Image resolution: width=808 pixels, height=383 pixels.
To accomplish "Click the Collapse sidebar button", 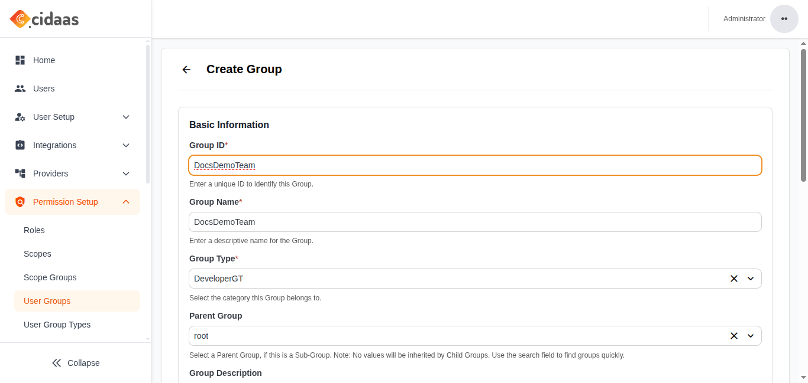I will click(x=76, y=363).
